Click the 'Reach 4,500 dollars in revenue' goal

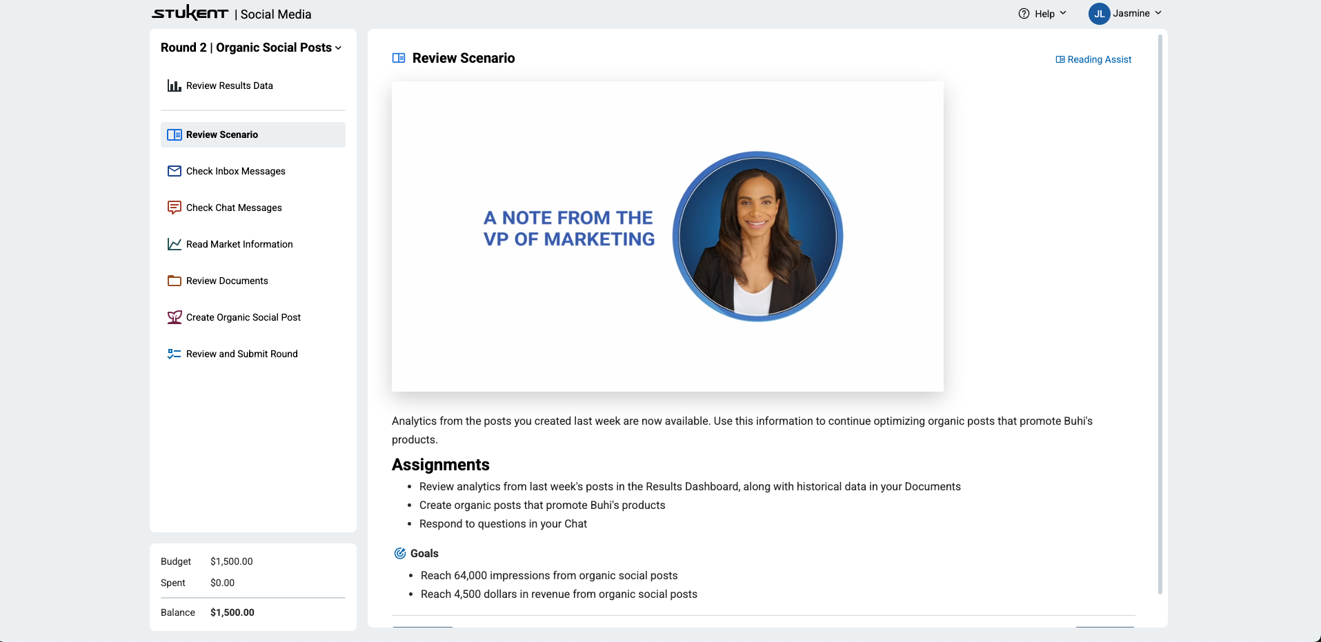click(559, 594)
